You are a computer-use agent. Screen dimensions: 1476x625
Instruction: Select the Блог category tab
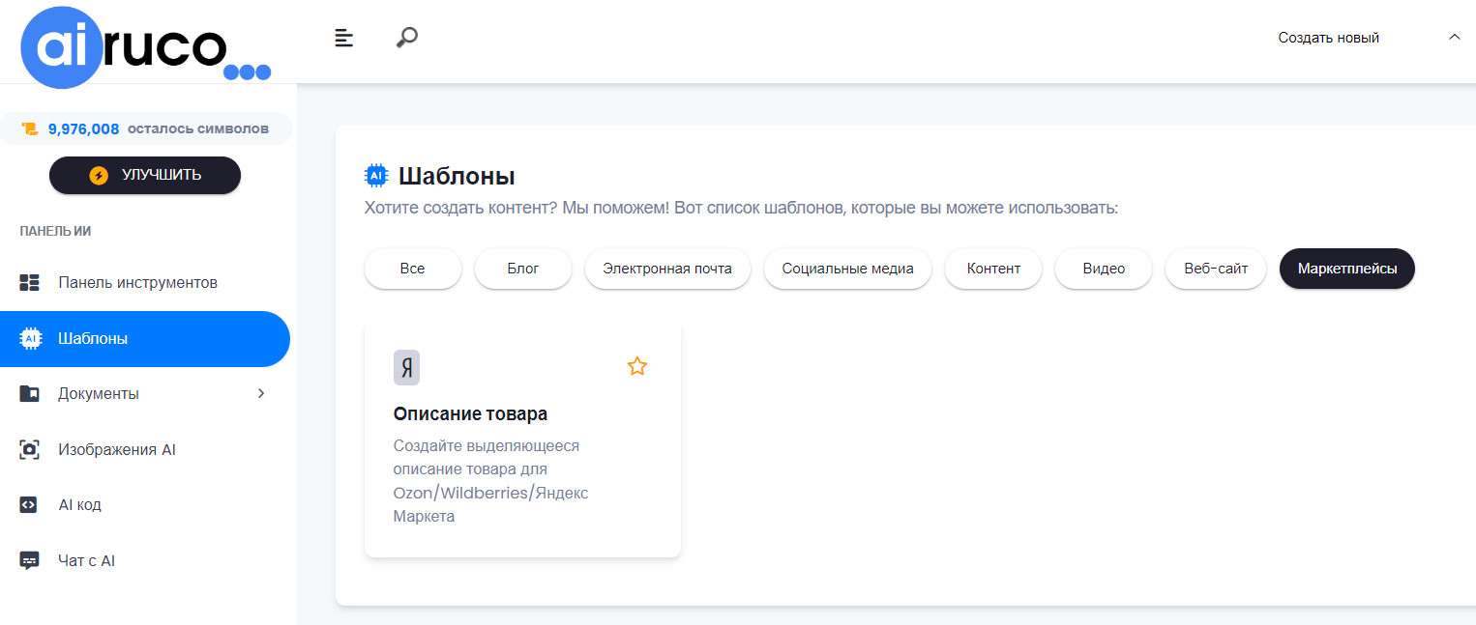pyautogui.click(x=522, y=269)
